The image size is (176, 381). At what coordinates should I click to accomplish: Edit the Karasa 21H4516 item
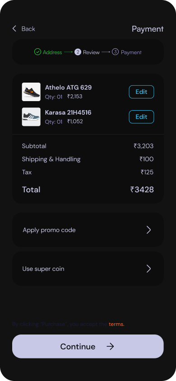pyautogui.click(x=141, y=117)
